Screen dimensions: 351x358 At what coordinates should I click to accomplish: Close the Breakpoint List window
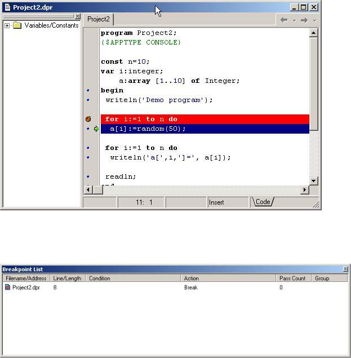(345, 269)
